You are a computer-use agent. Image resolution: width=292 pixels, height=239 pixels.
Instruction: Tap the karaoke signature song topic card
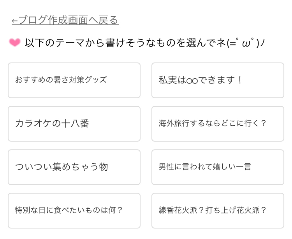pos(74,124)
